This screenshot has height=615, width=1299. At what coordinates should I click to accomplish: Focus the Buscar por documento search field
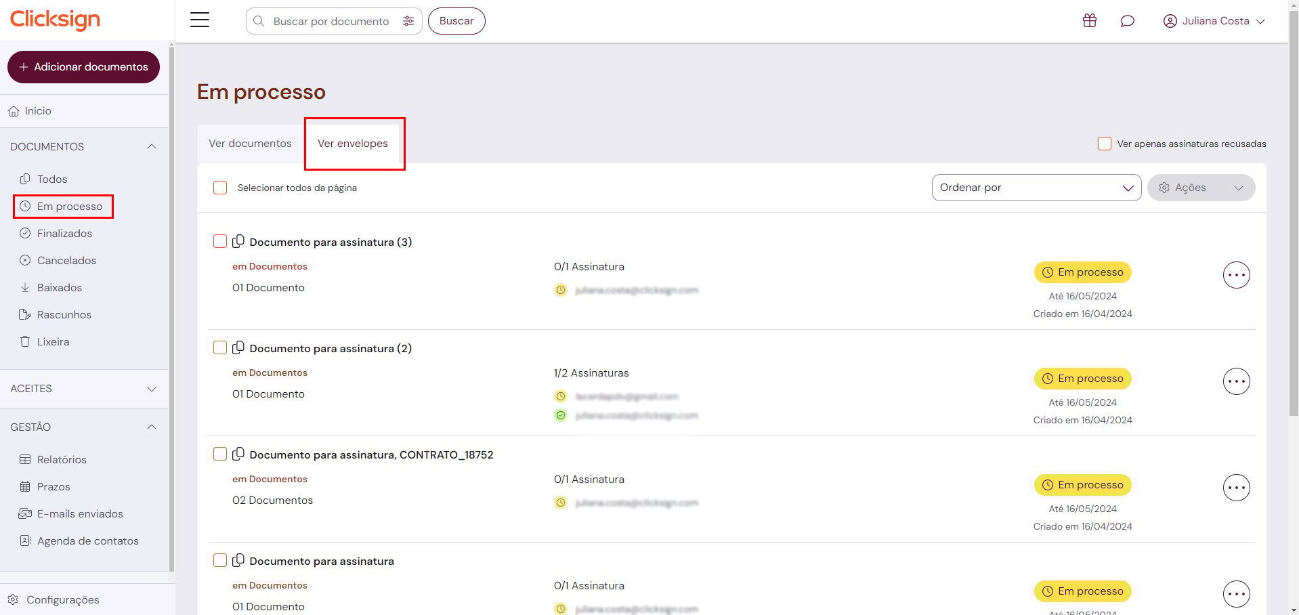click(x=331, y=21)
